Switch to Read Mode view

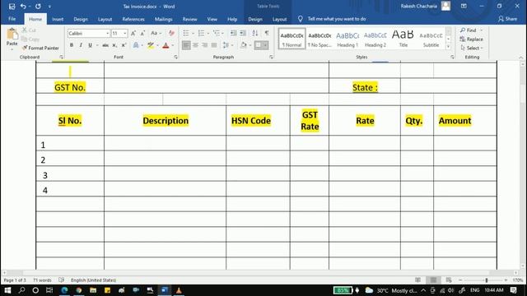(x=417, y=280)
